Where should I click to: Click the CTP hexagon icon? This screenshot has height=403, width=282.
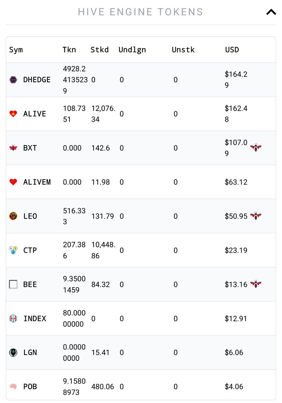pos(13,250)
